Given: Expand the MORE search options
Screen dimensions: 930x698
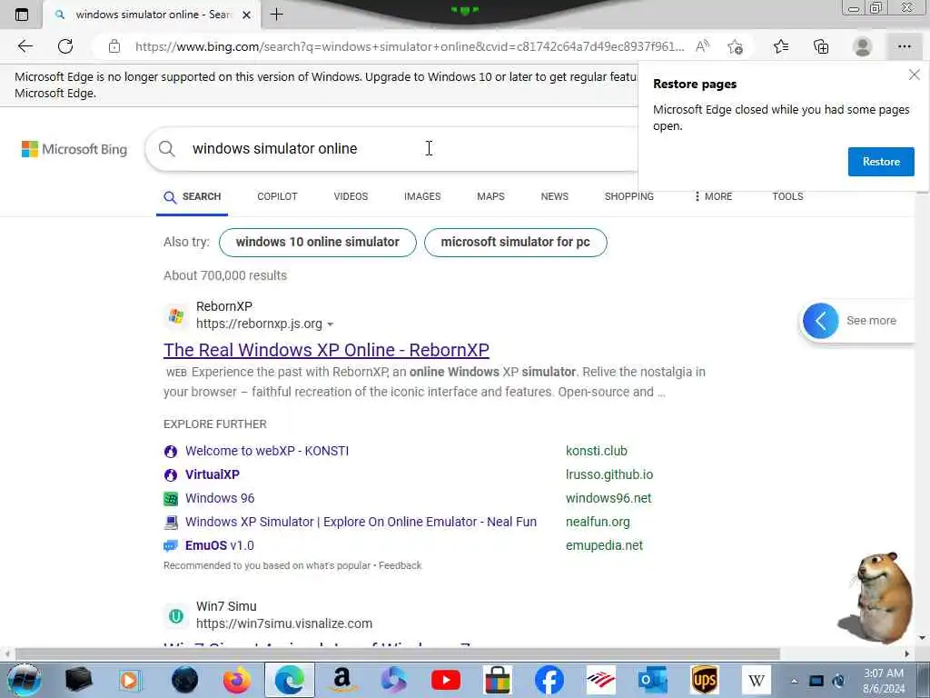Looking at the screenshot, I should tap(713, 196).
